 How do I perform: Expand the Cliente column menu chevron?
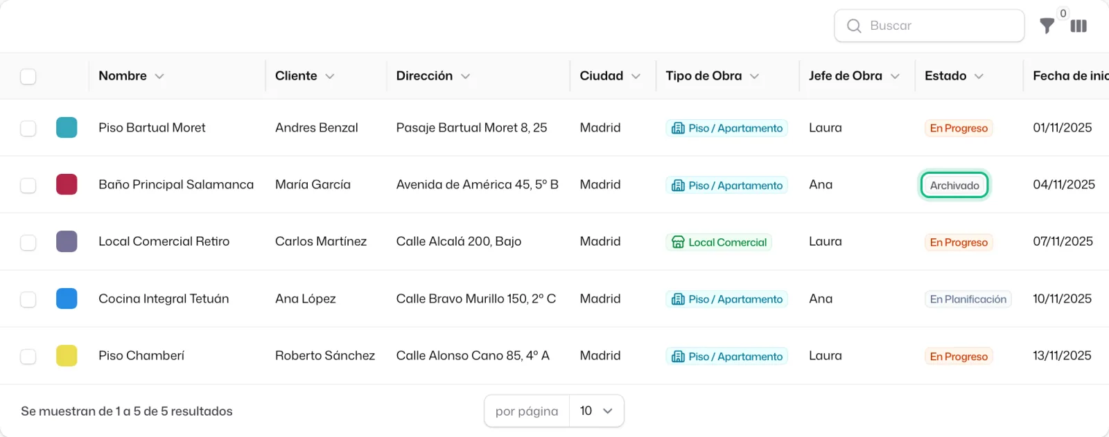point(330,76)
